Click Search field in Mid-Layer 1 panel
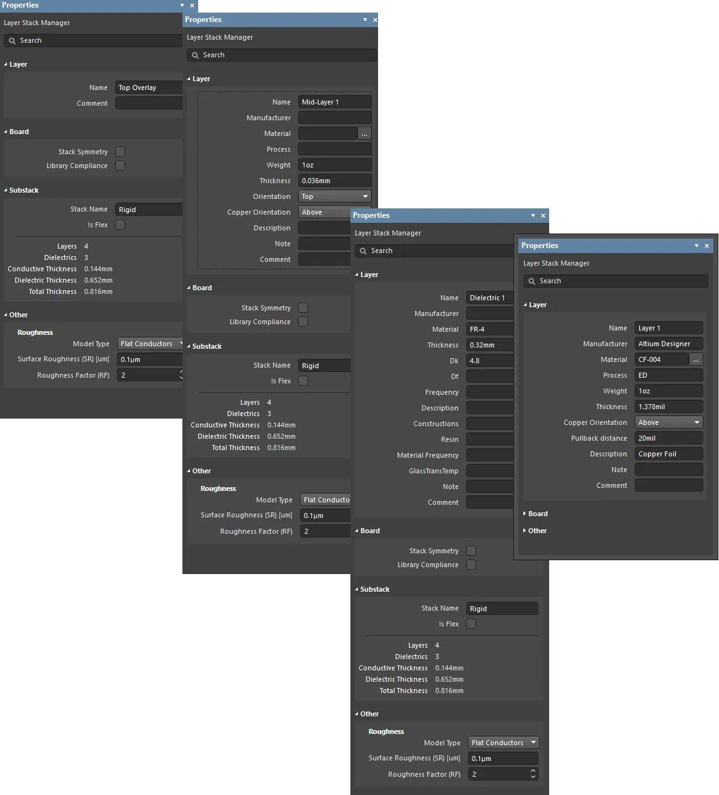 click(281, 55)
